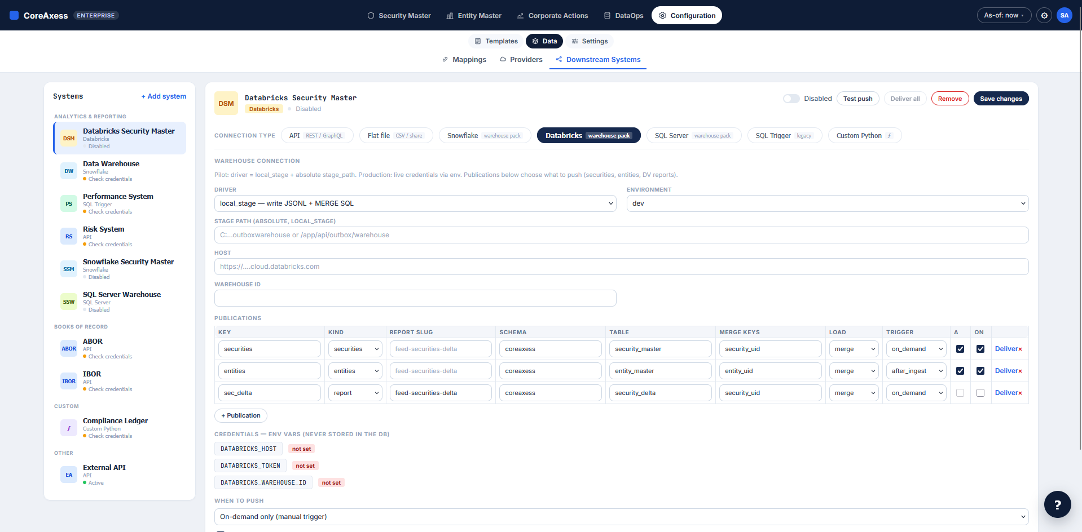Open the As-of now selector
The width and height of the screenshot is (1082, 532).
click(1004, 15)
